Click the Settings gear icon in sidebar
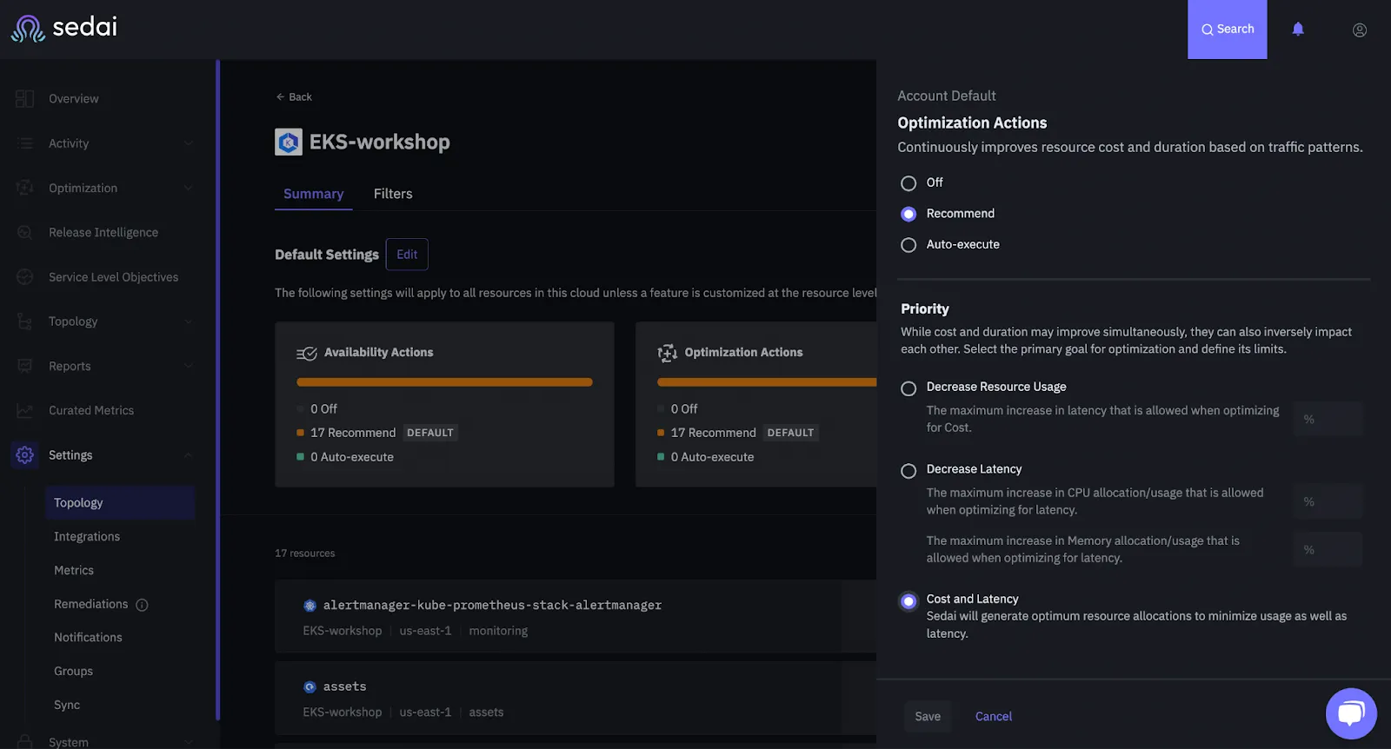The width and height of the screenshot is (1391, 749). 25,454
